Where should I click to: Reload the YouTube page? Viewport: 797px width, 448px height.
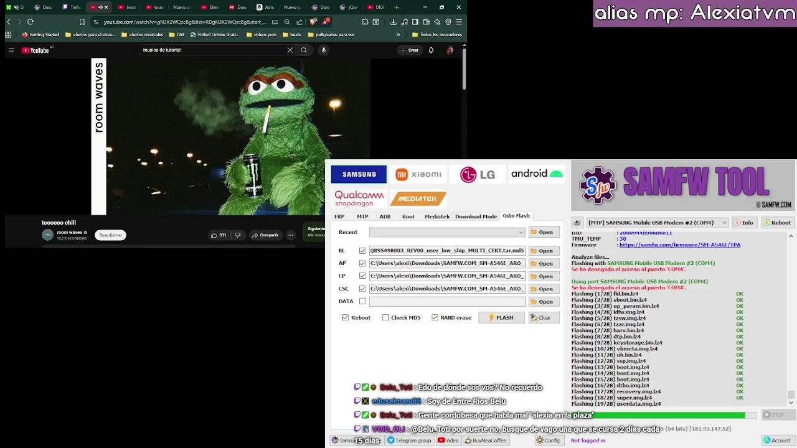(x=30, y=22)
